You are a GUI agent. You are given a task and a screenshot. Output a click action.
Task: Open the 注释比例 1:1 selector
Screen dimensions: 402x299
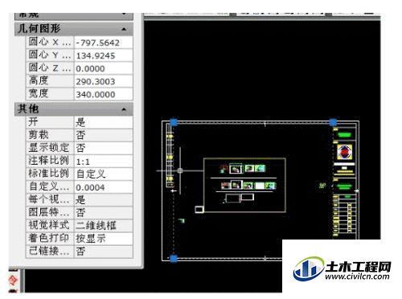(x=103, y=161)
